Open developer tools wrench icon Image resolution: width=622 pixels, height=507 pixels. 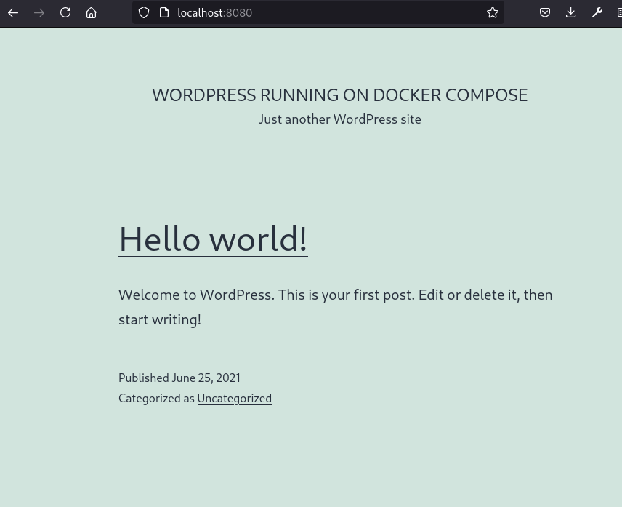coord(597,12)
